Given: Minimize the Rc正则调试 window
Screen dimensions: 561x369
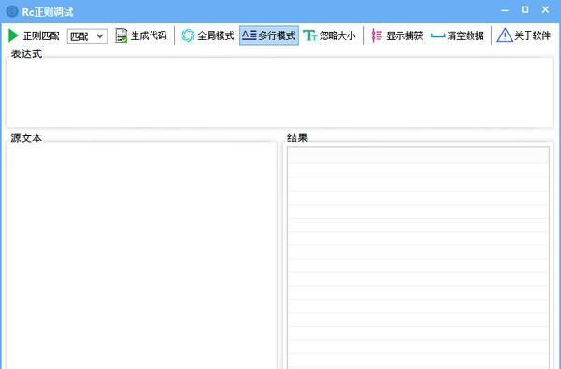Looking at the screenshot, I should 505,10.
